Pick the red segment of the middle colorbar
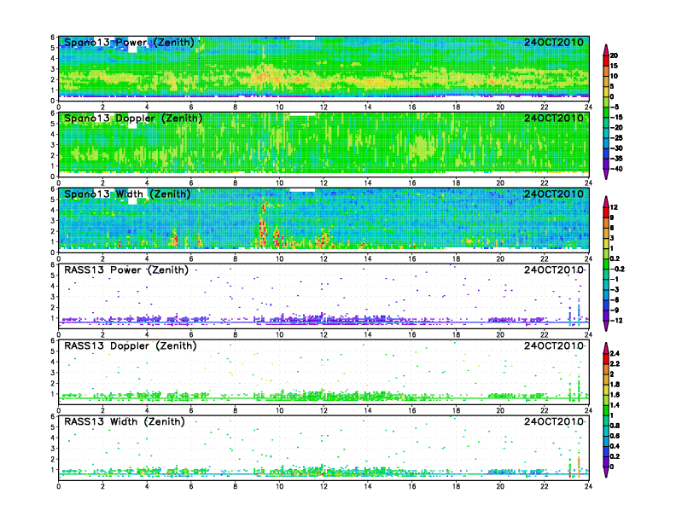 tap(606, 212)
